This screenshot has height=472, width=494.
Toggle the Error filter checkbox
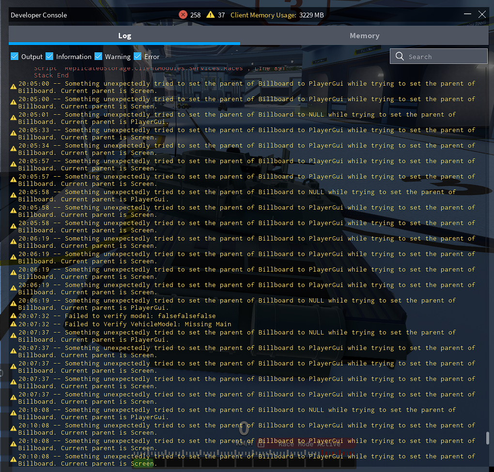tap(138, 57)
